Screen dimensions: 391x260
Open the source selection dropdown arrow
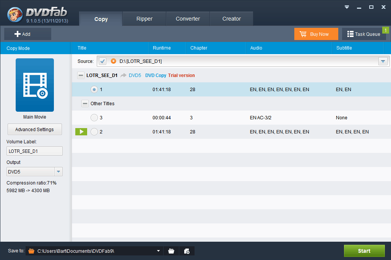(x=383, y=61)
